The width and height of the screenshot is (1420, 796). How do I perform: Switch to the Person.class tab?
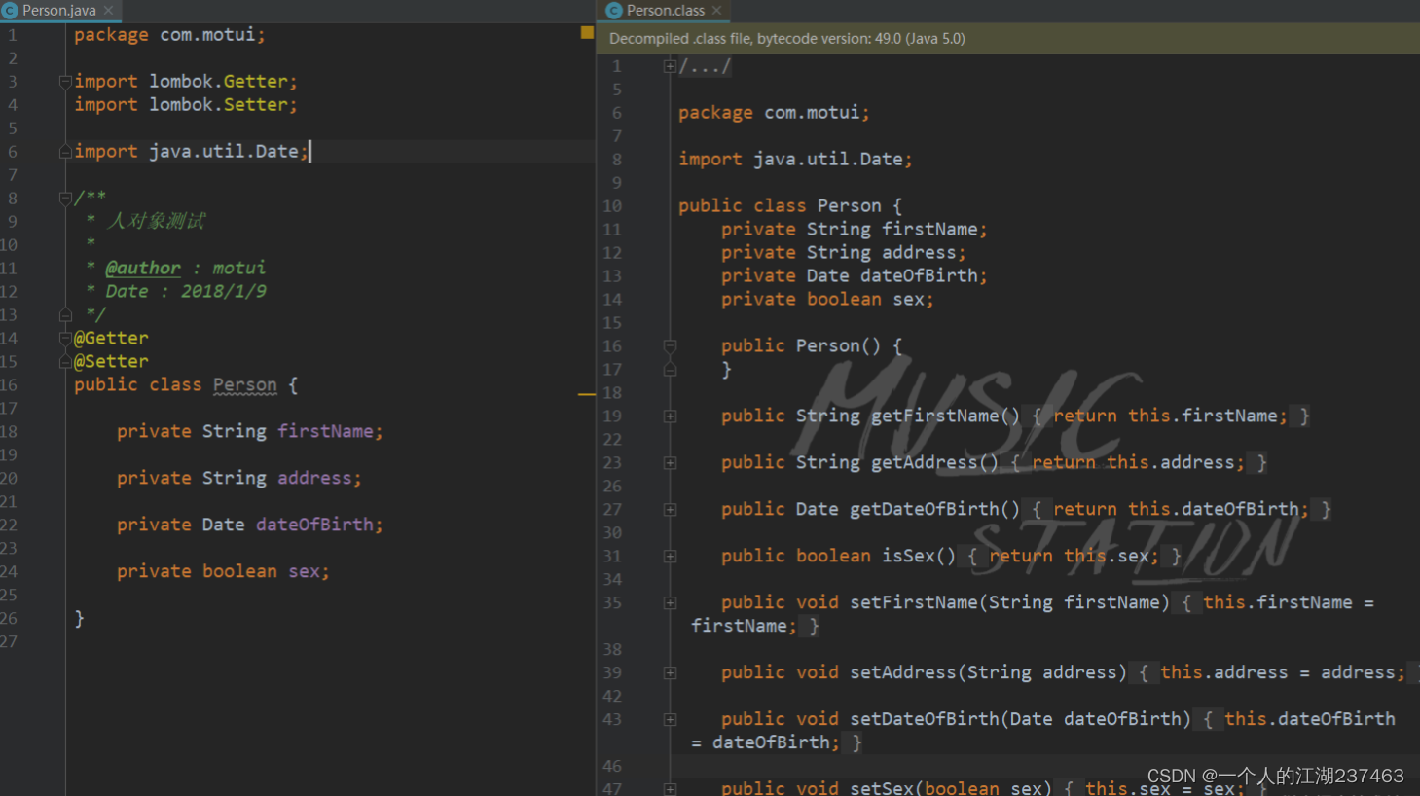coord(665,11)
